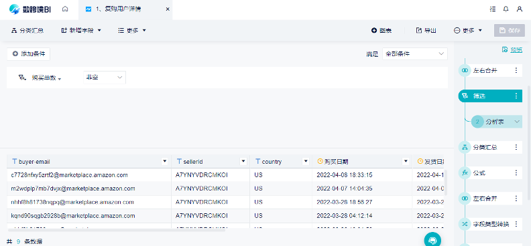Open the home icon tab
Image resolution: width=531 pixels, height=246 pixels.
click(x=65, y=9)
